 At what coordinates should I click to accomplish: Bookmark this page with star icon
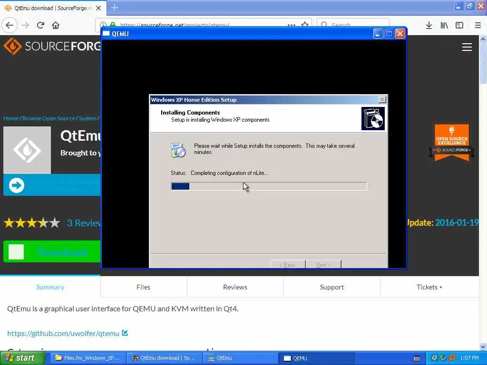click(x=305, y=25)
